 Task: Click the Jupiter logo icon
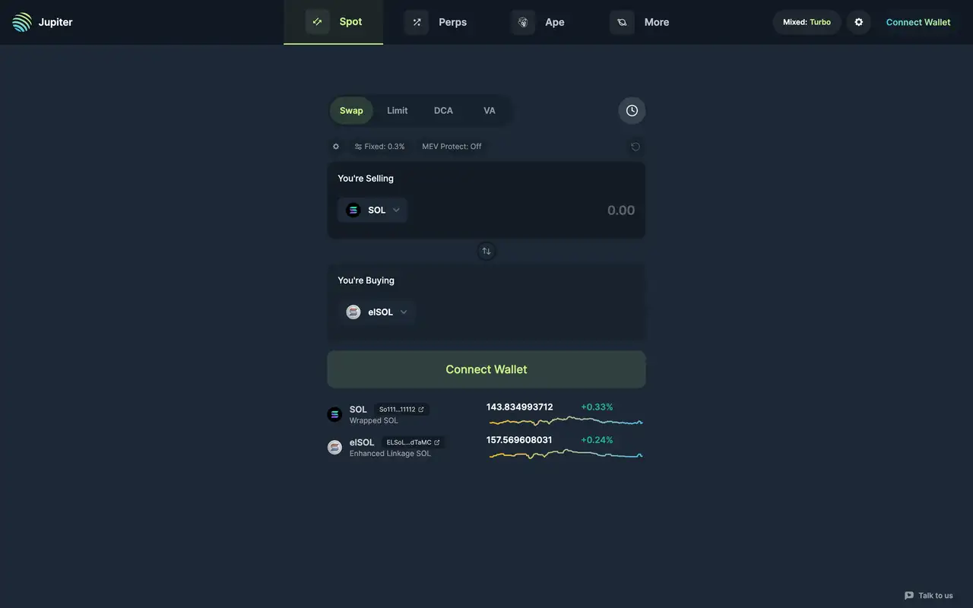tap(22, 22)
